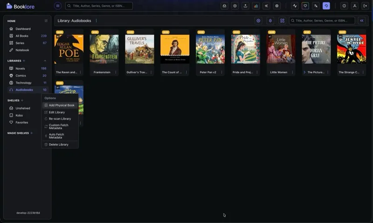The width and height of the screenshot is (373, 223).
Task: Add a new magic shelf with the plus icon
Action: tap(31, 133)
